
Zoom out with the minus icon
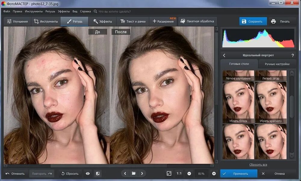189,173
